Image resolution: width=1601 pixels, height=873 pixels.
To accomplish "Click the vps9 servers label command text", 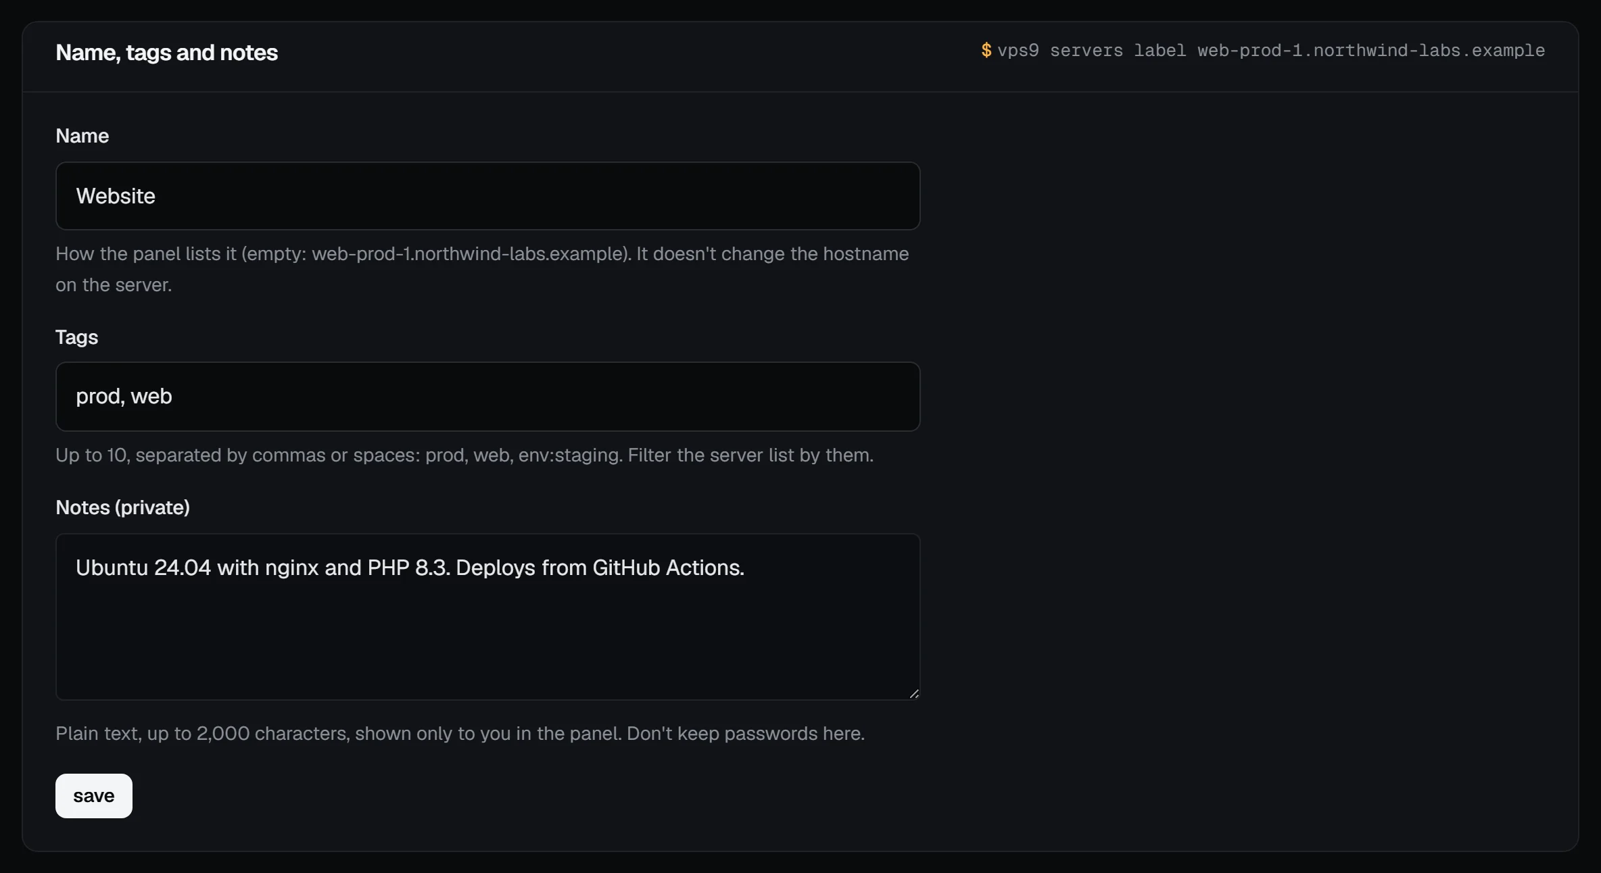I will [1271, 51].
